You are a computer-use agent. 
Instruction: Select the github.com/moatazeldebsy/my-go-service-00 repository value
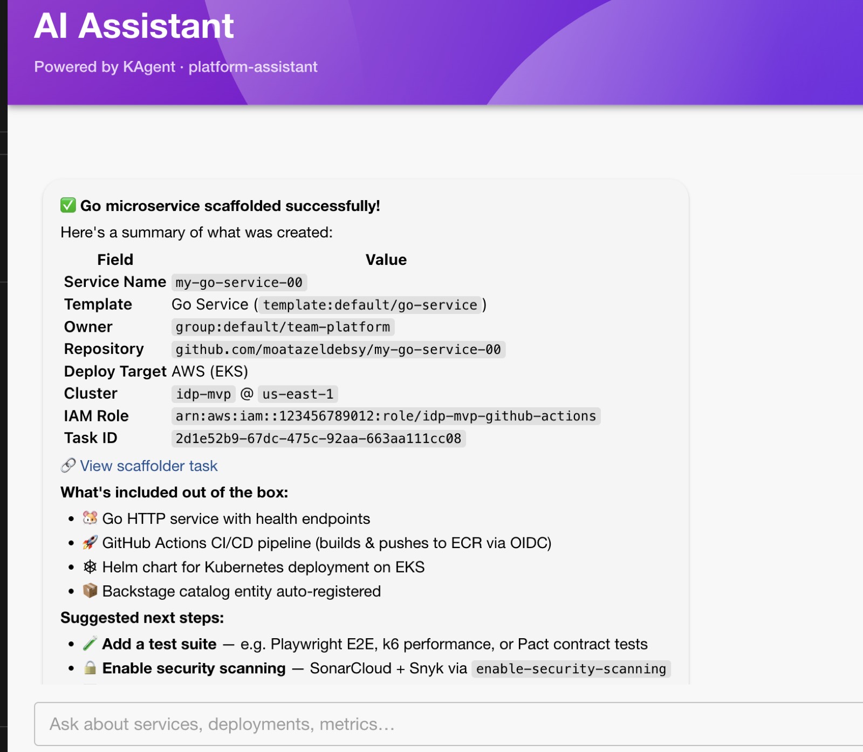click(x=338, y=350)
